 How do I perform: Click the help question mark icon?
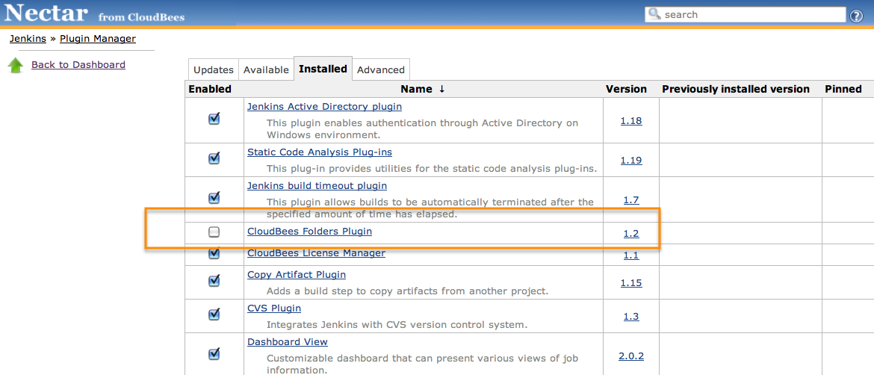(858, 15)
